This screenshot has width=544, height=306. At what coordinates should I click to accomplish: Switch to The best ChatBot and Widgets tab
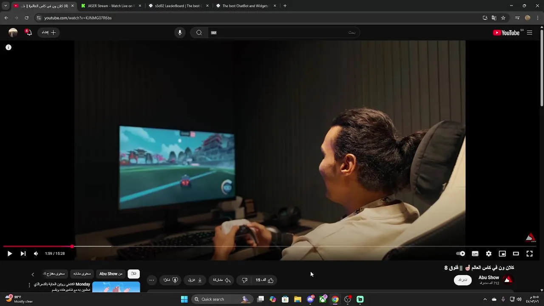tap(245, 6)
